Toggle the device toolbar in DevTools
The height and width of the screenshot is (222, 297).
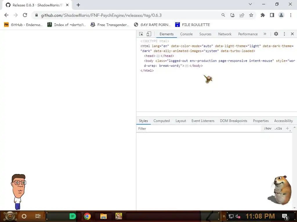(149, 34)
